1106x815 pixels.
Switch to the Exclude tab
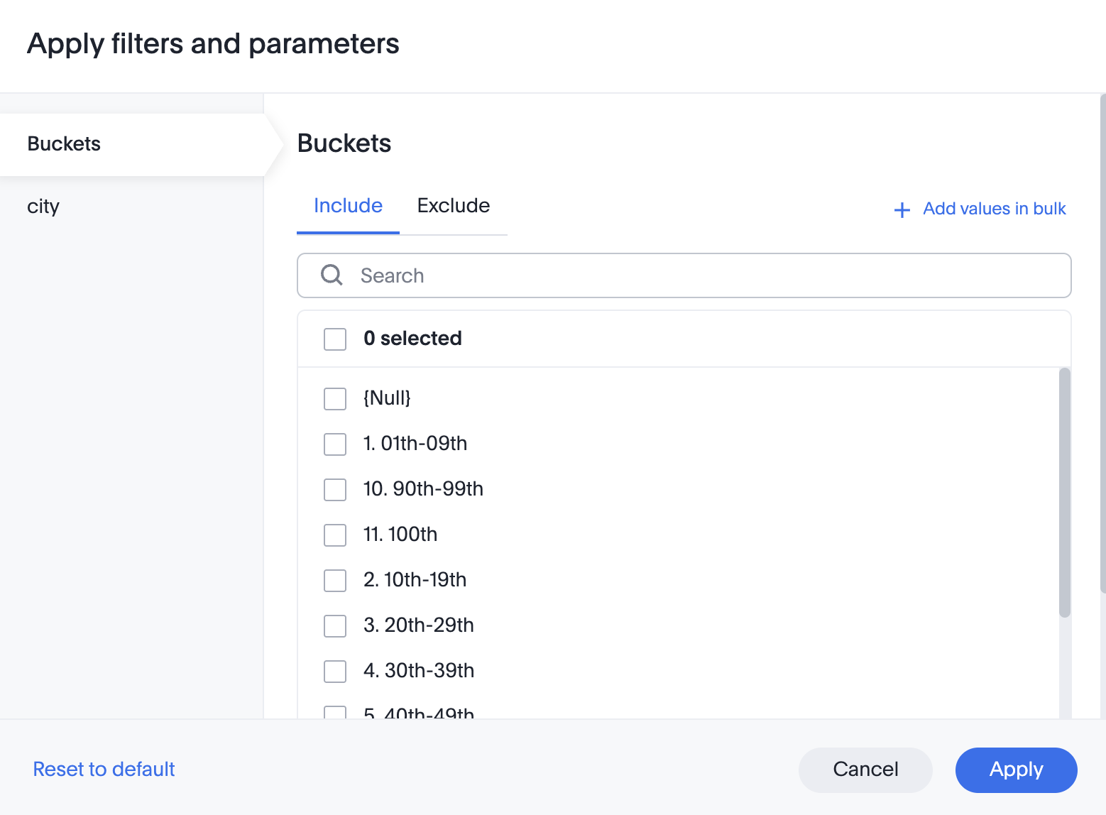pos(453,206)
